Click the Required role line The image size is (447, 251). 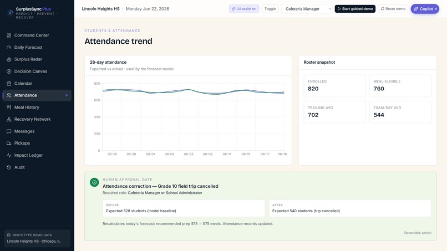point(152,193)
